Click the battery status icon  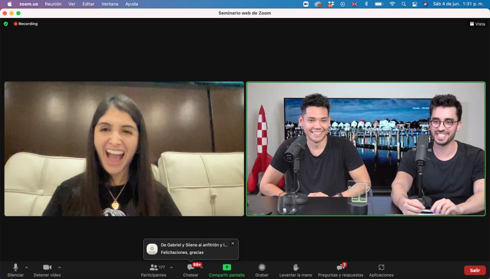(379, 4)
